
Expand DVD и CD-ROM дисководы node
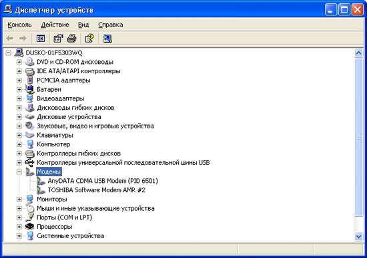click(x=19, y=62)
